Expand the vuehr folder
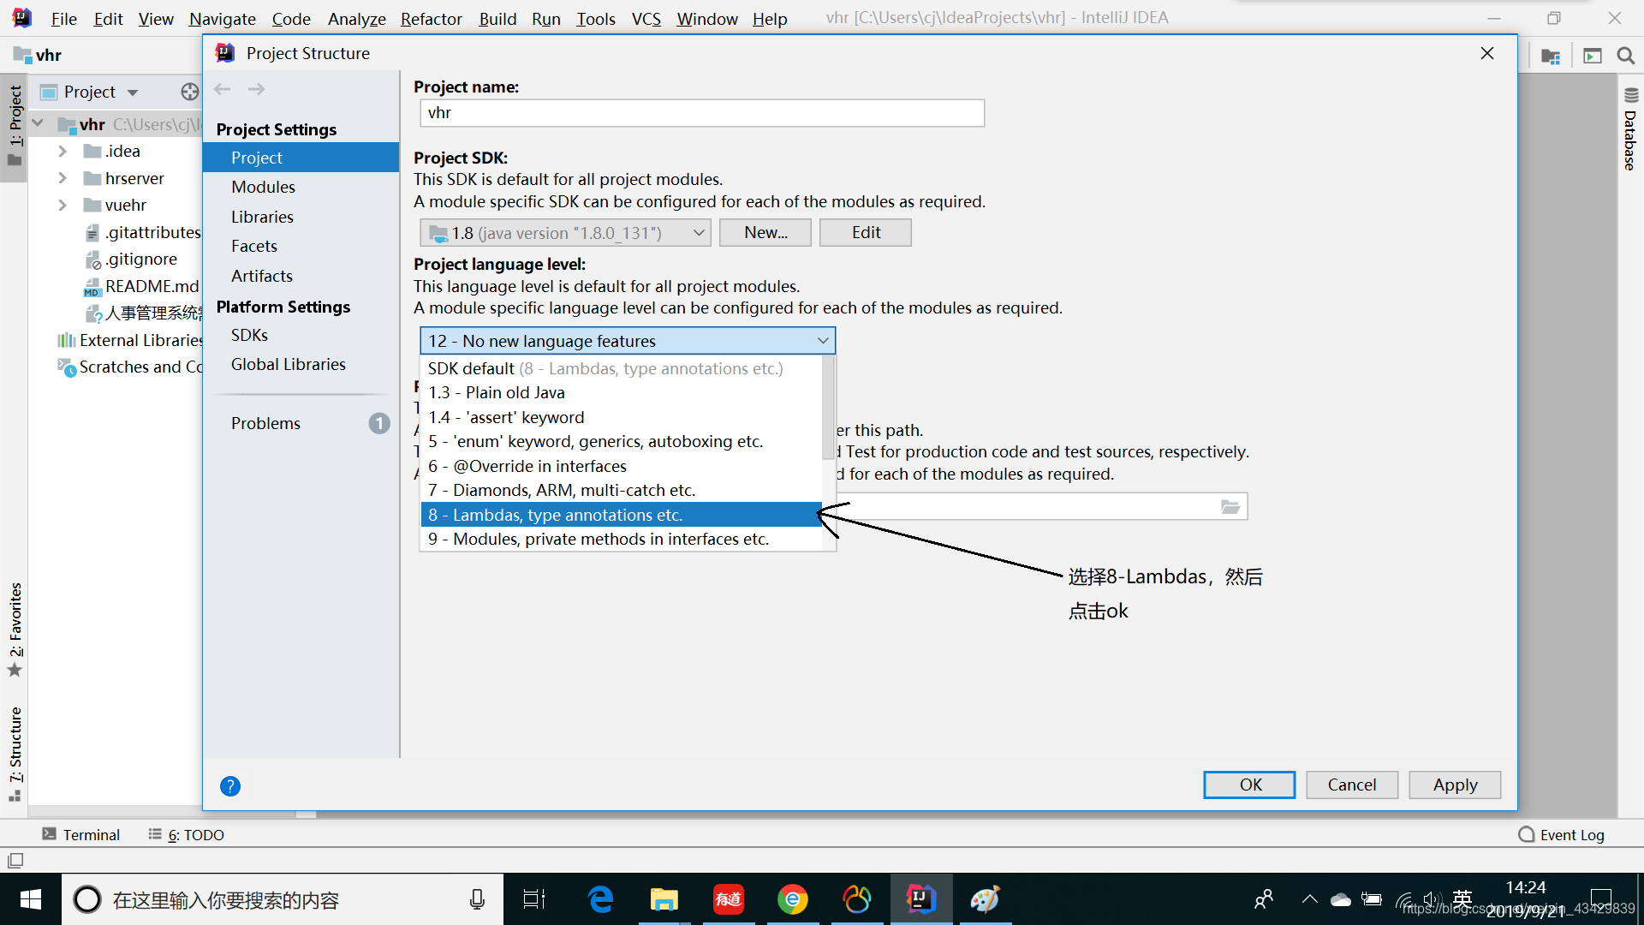The height and width of the screenshot is (925, 1644). pyautogui.click(x=62, y=206)
